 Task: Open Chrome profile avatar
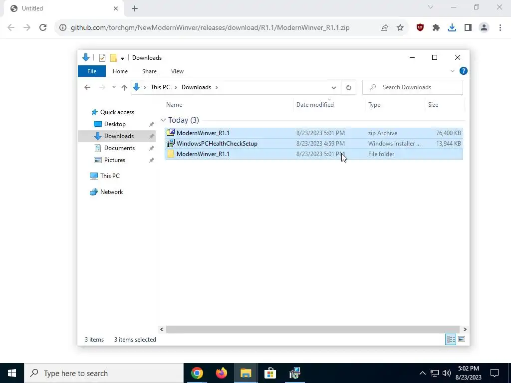(x=484, y=28)
